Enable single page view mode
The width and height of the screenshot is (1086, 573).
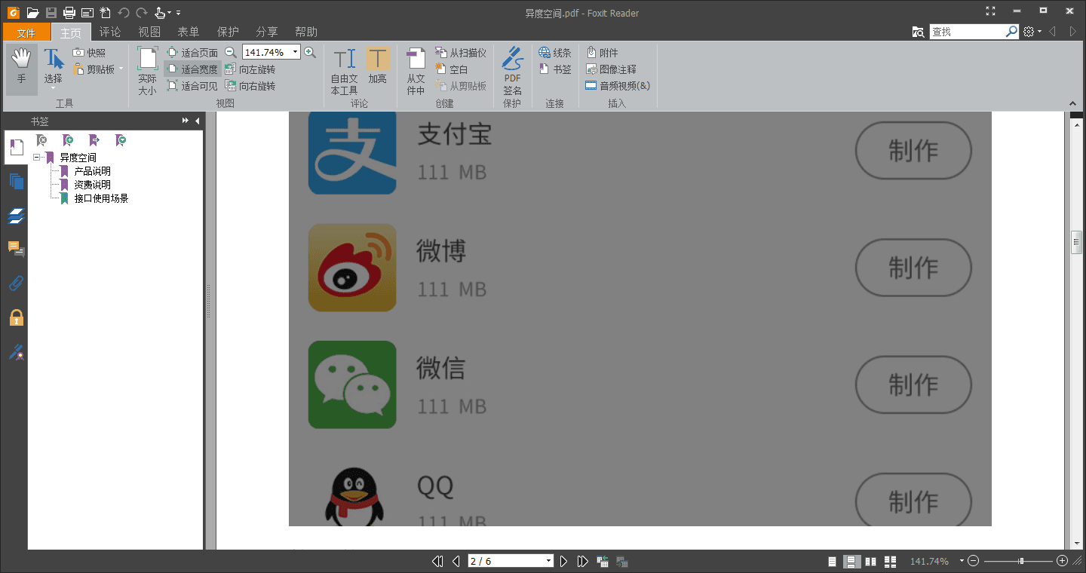pyautogui.click(x=833, y=562)
